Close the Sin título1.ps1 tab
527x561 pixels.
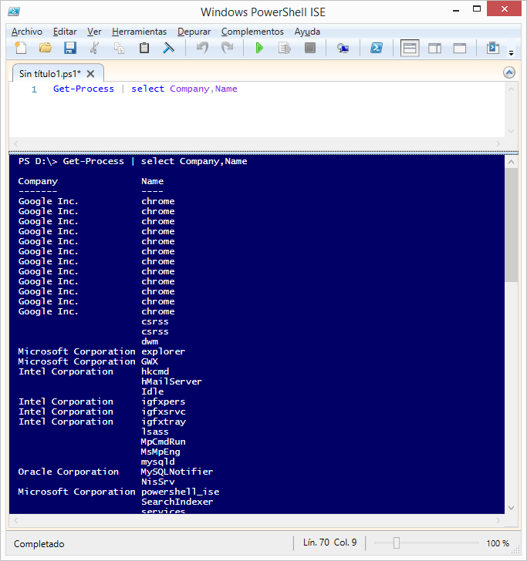(x=90, y=74)
